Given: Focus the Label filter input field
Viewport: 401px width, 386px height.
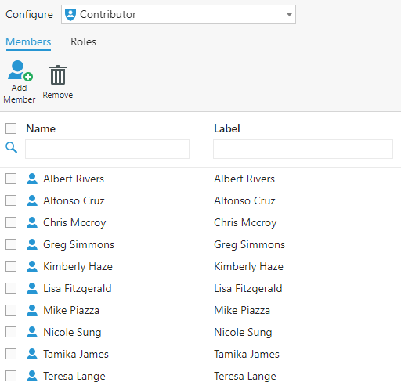Looking at the screenshot, I should coord(303,149).
